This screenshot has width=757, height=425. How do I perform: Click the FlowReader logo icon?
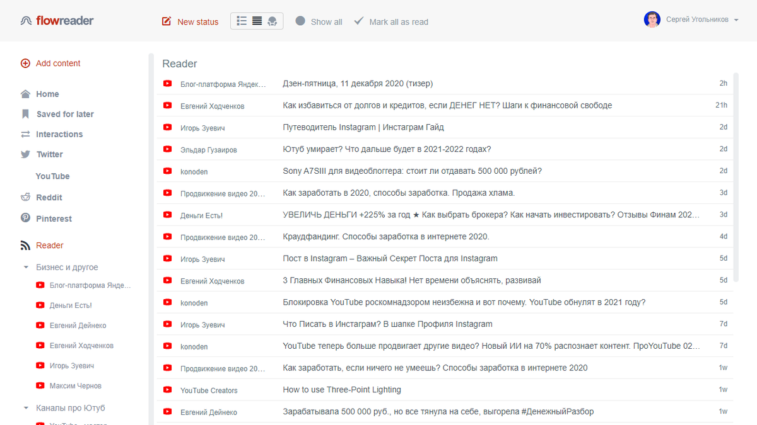coord(25,20)
